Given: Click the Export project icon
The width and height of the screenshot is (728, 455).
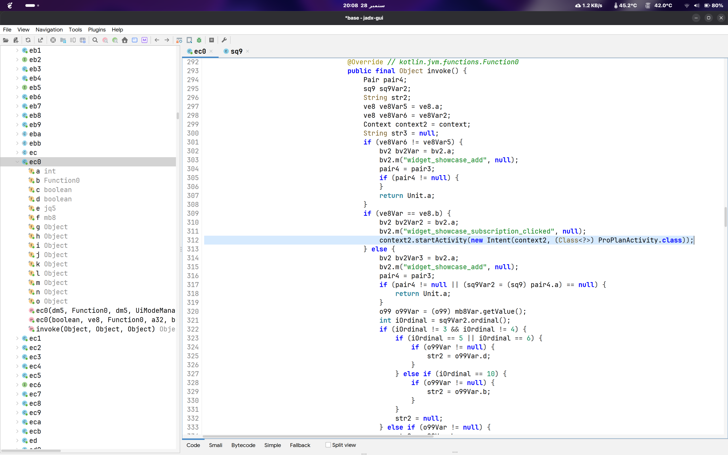Looking at the screenshot, I should tap(40, 40).
